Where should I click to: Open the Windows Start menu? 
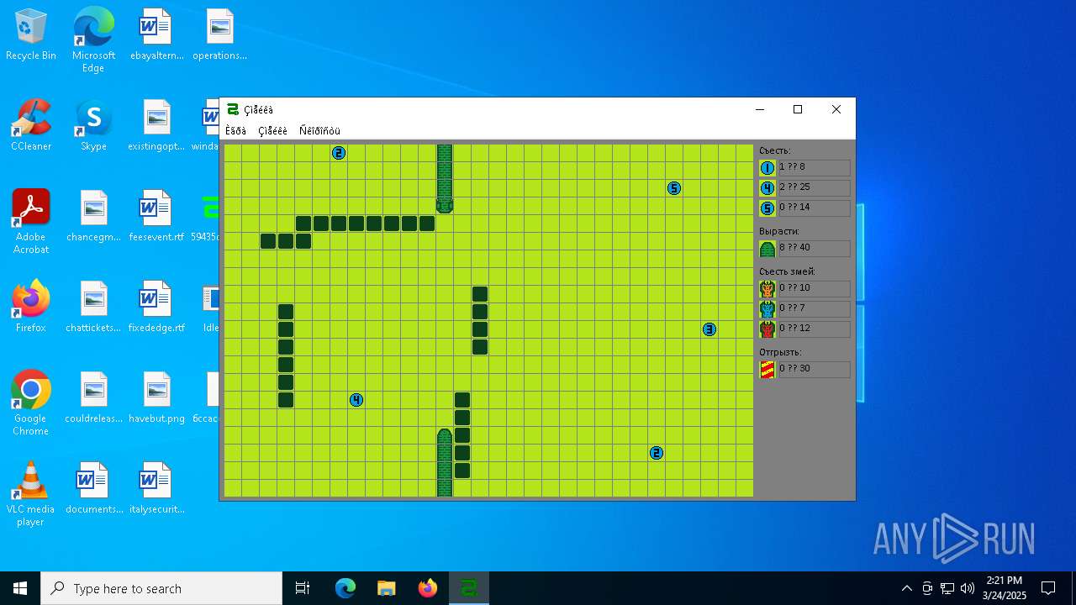pyautogui.click(x=20, y=588)
